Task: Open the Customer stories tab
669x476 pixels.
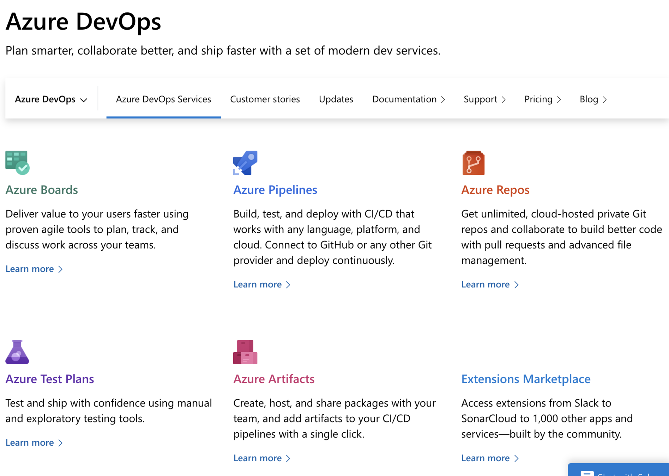Action: coord(265,99)
